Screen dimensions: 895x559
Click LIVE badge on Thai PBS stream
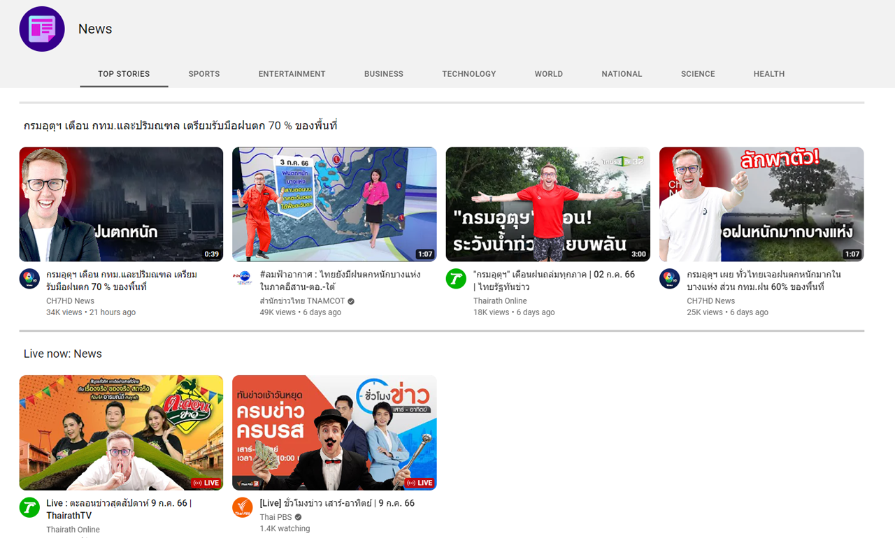(x=421, y=483)
